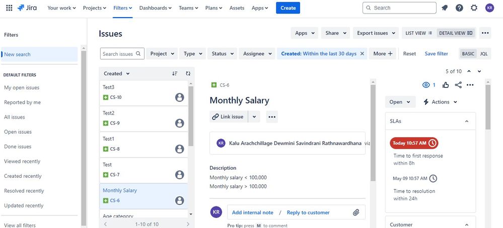Select the Test3 CS-10 issue
Screen dimensions: 503x228
point(143,92)
